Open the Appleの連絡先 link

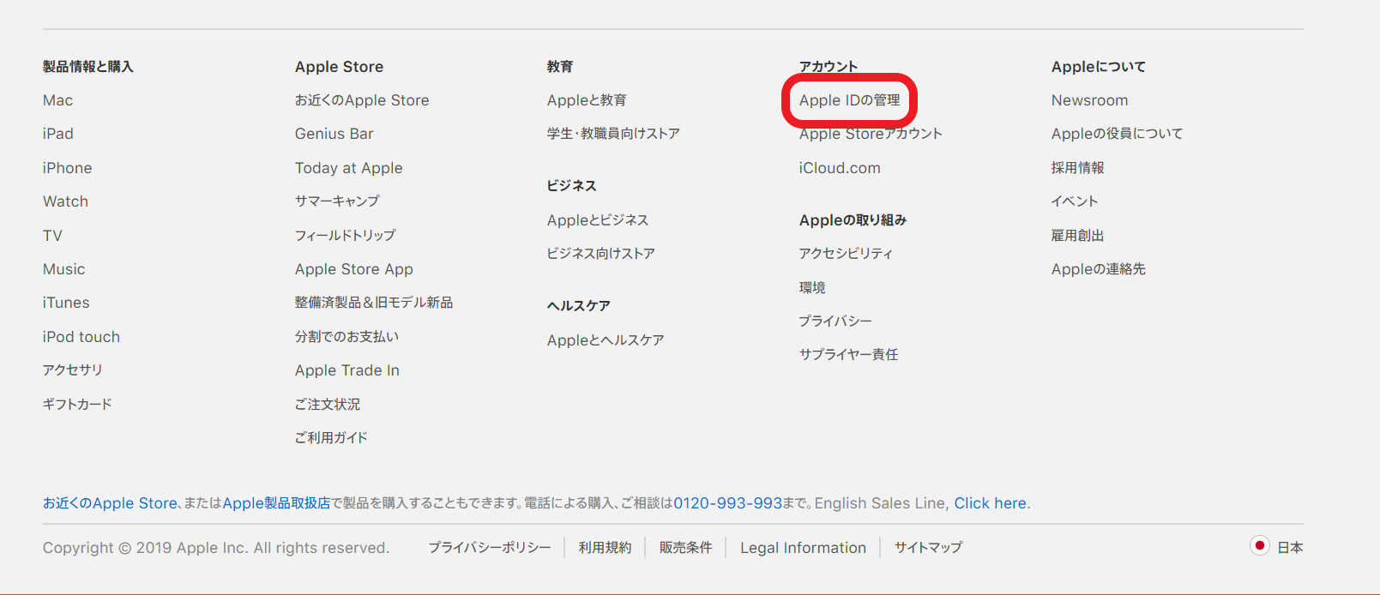[x=1099, y=269]
